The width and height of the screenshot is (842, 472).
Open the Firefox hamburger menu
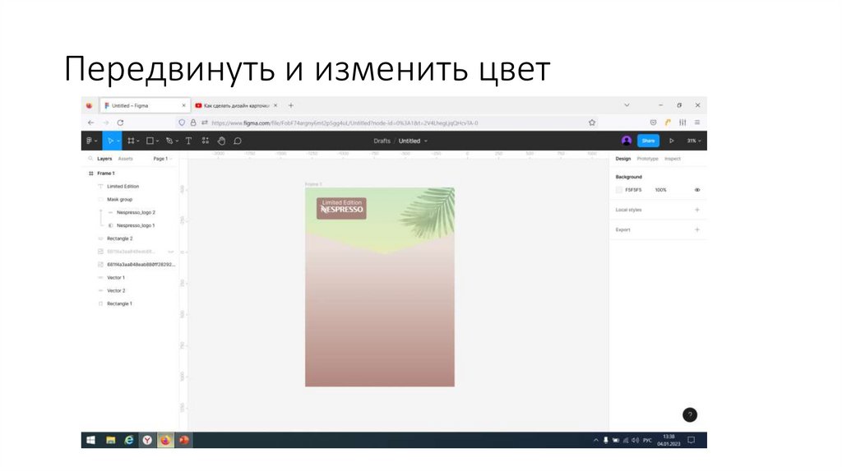697,123
